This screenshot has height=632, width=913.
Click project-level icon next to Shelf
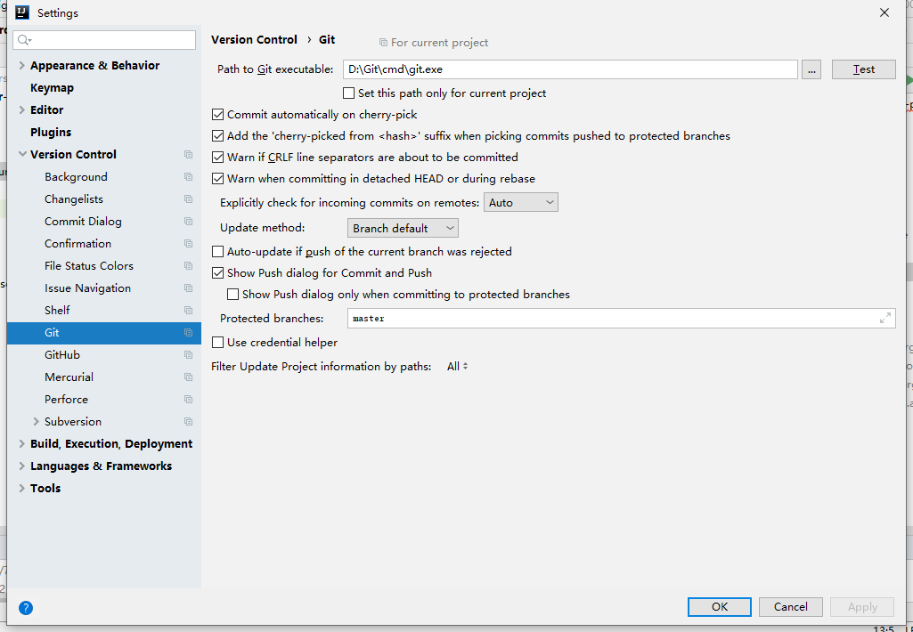(188, 310)
